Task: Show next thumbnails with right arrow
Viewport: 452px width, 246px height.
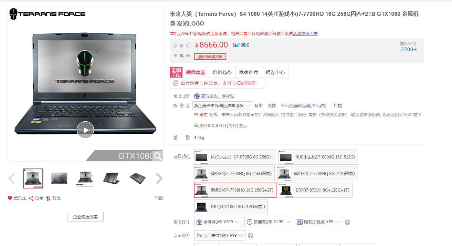Action: tap(159, 178)
